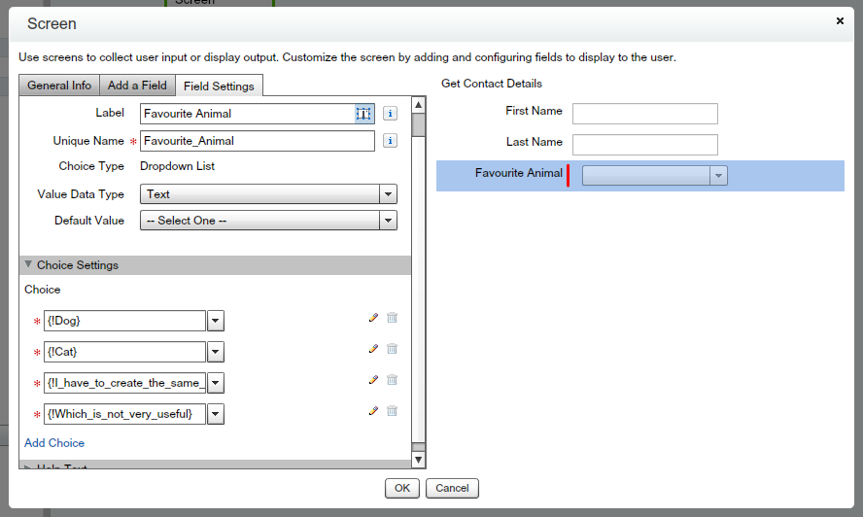Delete the Which_is_not_very_useful choice

coord(393,411)
